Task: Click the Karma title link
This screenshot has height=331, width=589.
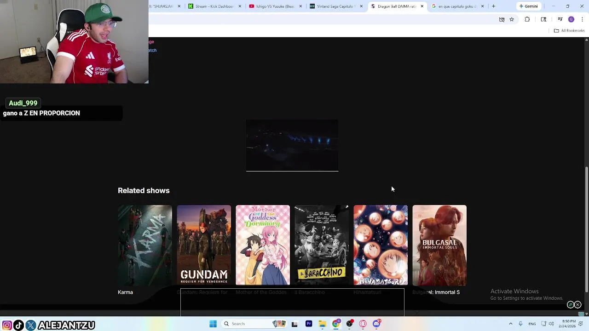Action: pyautogui.click(x=125, y=292)
